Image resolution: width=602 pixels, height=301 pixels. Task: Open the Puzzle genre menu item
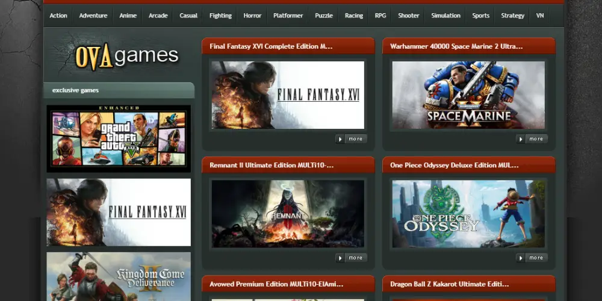[324, 16]
